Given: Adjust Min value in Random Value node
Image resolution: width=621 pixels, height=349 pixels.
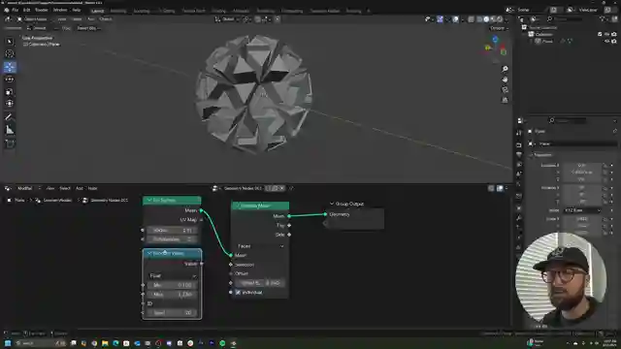Looking at the screenshot, I should click(173, 285).
